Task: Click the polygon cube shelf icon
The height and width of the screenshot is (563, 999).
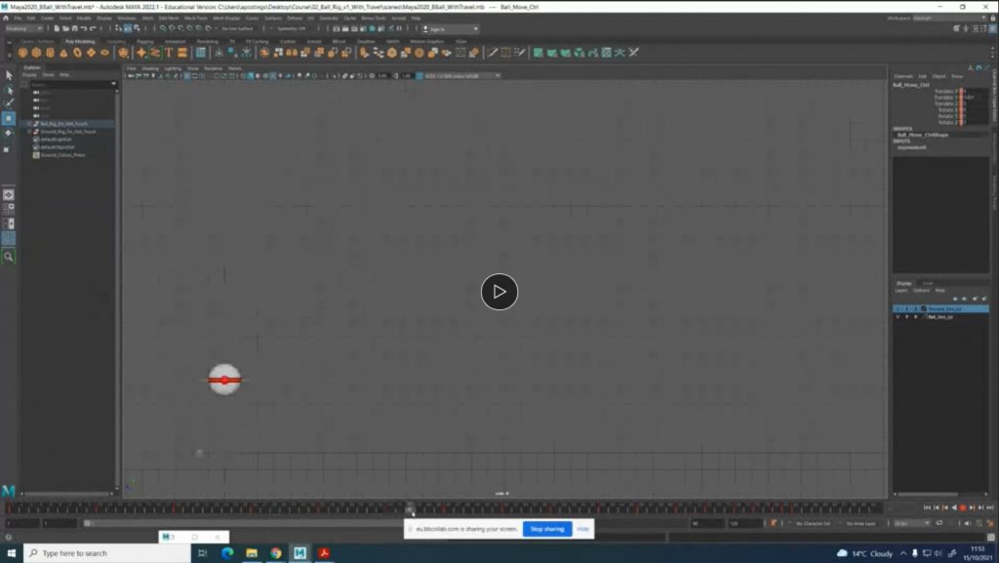Action: pyautogui.click(x=37, y=53)
